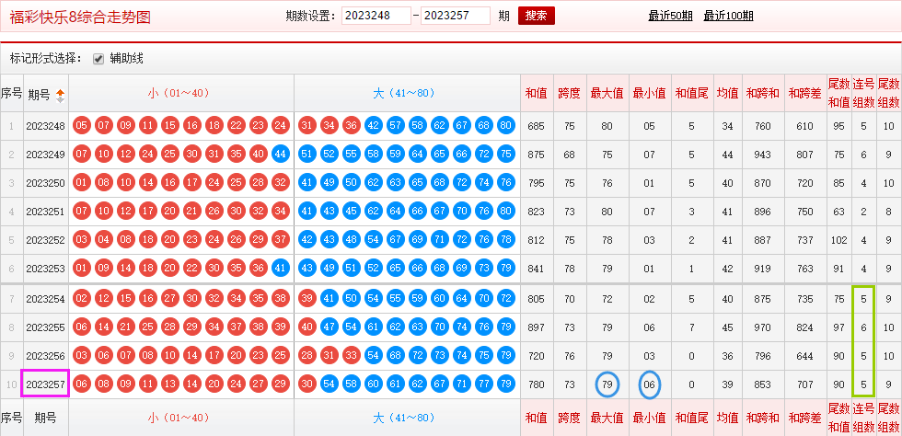902x436 pixels.
Task: Click red ball 05 in row 2023248
Action: pyautogui.click(x=81, y=126)
